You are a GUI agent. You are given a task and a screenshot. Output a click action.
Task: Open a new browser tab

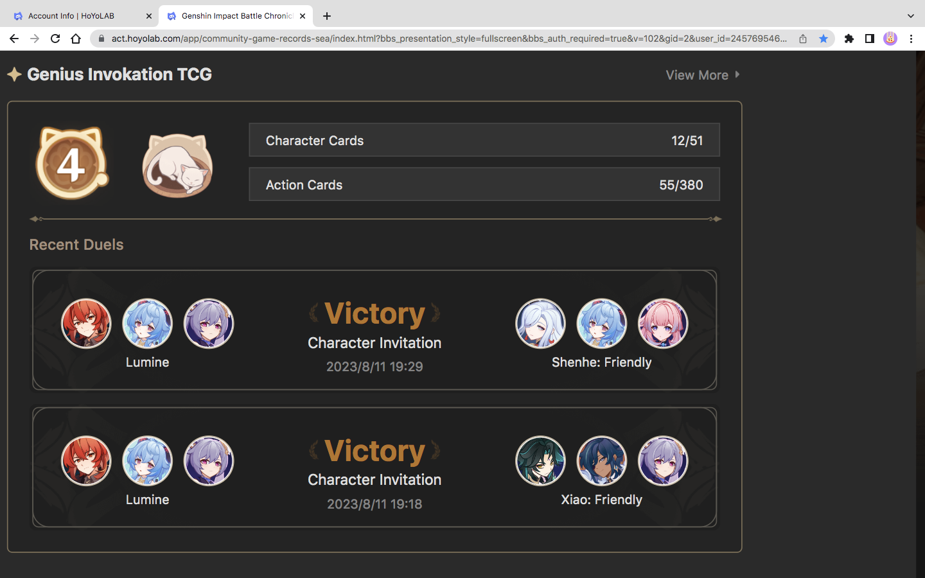click(327, 16)
